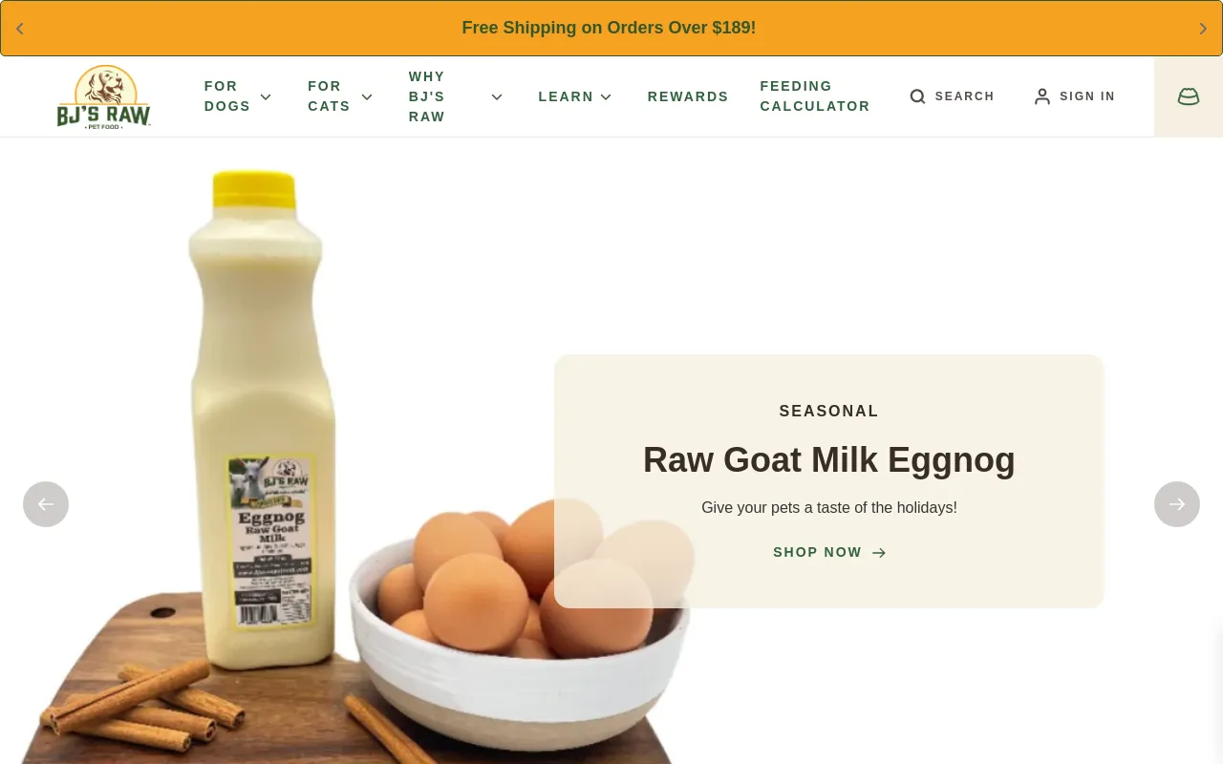
Task: Expand the For Cats menu
Action: click(x=340, y=96)
